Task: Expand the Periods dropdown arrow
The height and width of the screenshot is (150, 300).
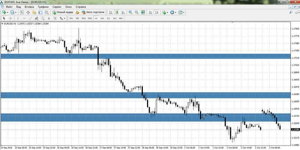Action: (x=175, y=13)
